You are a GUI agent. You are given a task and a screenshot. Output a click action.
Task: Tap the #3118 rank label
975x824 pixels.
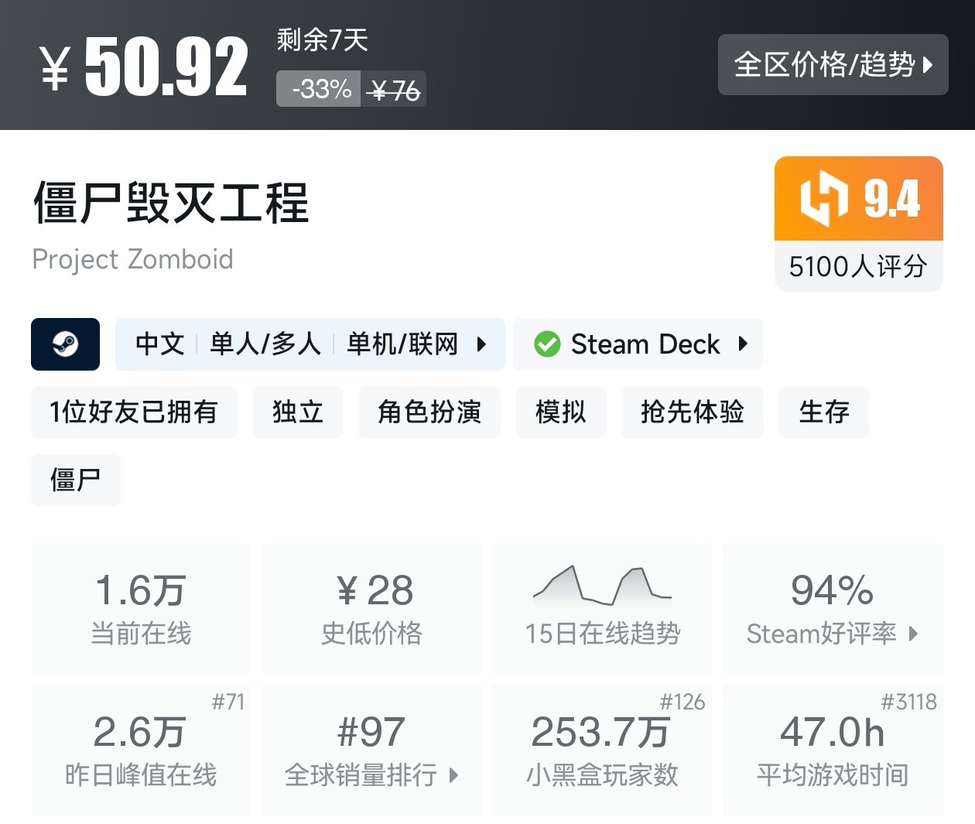coord(908,702)
